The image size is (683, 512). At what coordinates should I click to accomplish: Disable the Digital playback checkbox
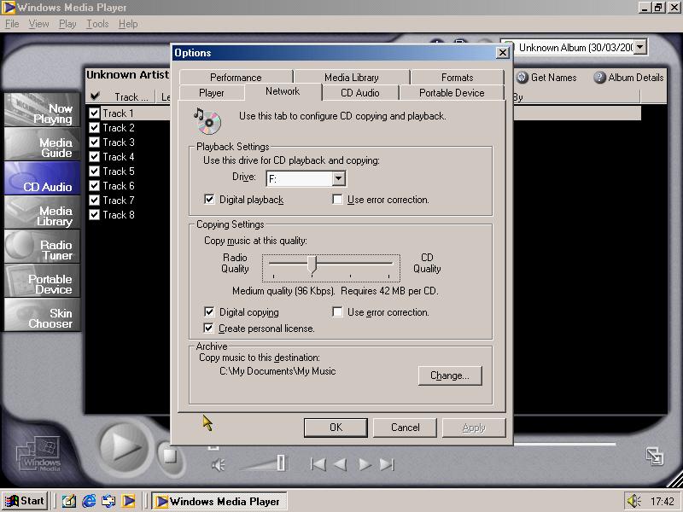coord(209,200)
